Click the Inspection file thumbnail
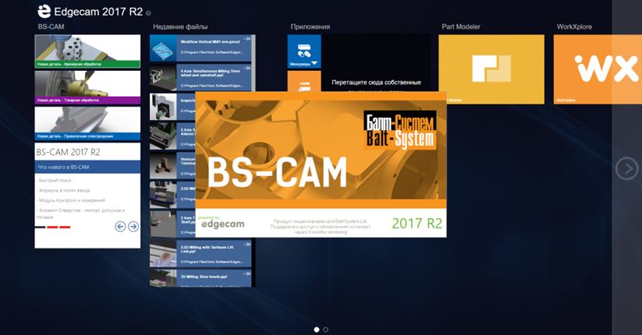Image resolution: width=642 pixels, height=335 pixels. (x=163, y=107)
